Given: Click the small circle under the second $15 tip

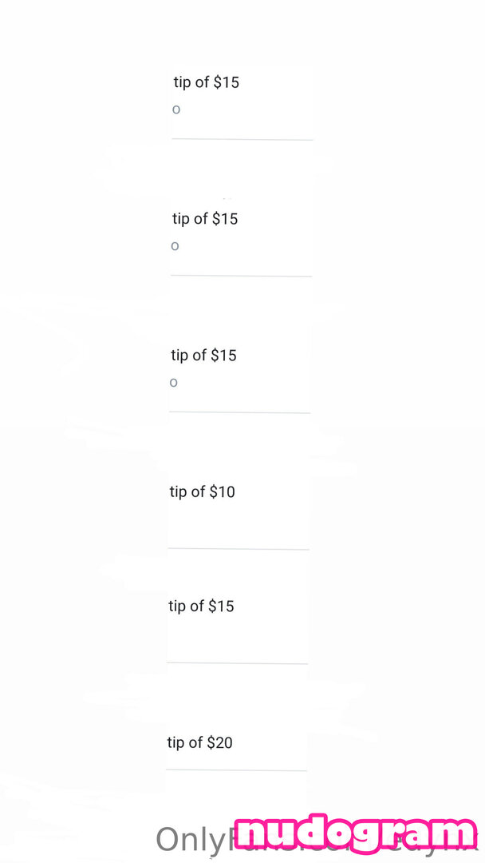Looking at the screenshot, I should (175, 246).
